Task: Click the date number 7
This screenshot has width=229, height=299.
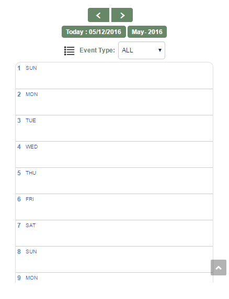Action: click(19, 226)
